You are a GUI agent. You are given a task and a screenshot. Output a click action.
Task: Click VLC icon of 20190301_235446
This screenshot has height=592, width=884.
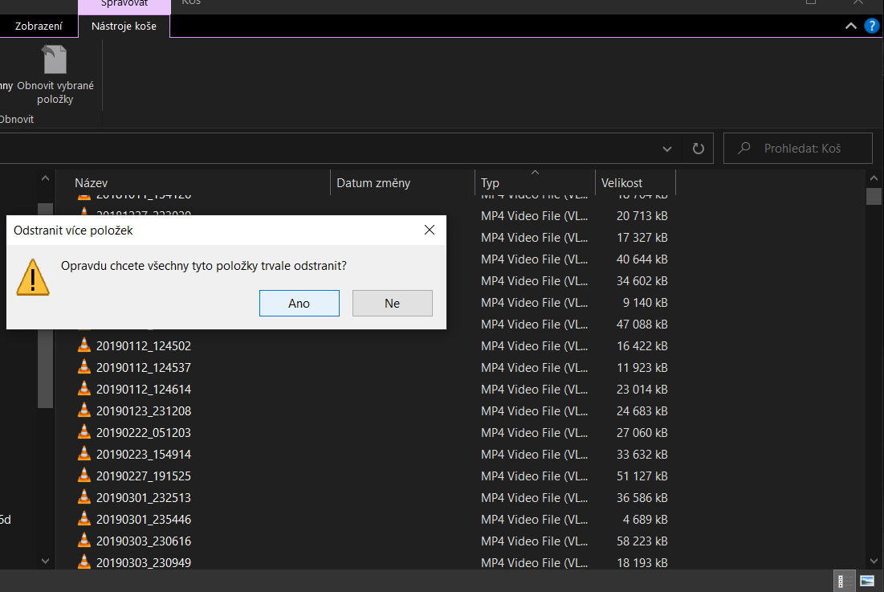click(84, 519)
